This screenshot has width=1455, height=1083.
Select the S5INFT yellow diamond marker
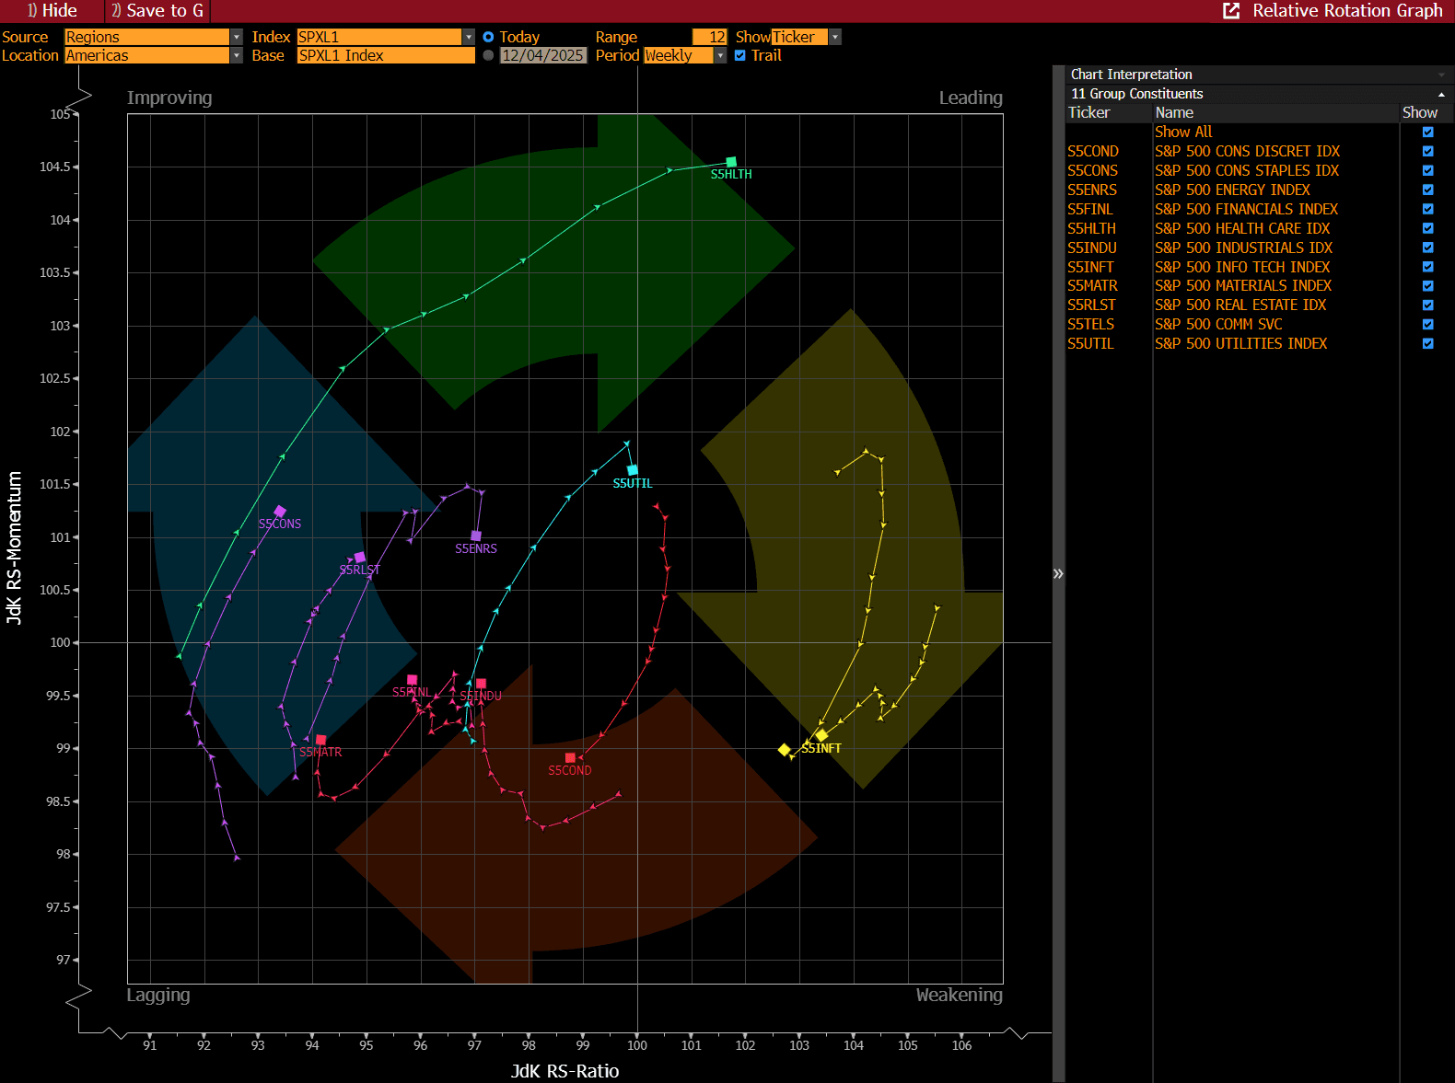(821, 735)
